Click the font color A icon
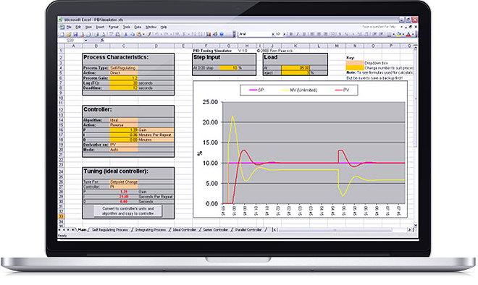Screen dimensions: 478x285 pyautogui.click(x=408, y=34)
